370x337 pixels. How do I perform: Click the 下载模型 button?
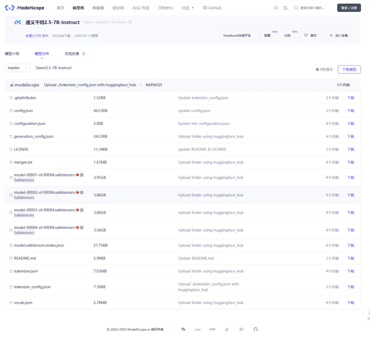349,69
